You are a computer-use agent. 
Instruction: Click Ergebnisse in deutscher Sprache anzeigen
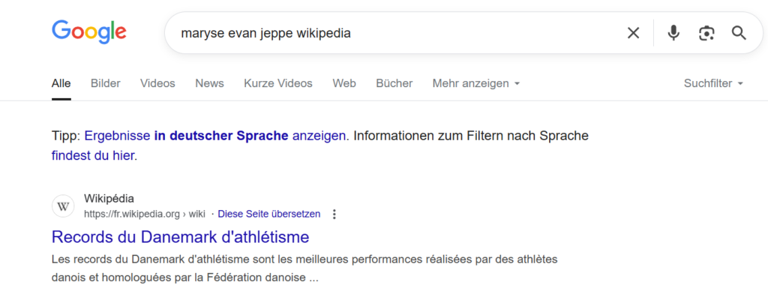click(x=215, y=136)
